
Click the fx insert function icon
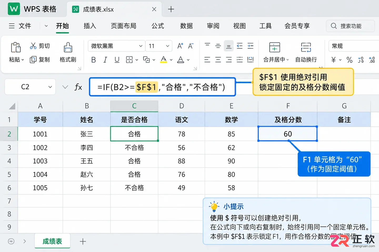(78, 87)
